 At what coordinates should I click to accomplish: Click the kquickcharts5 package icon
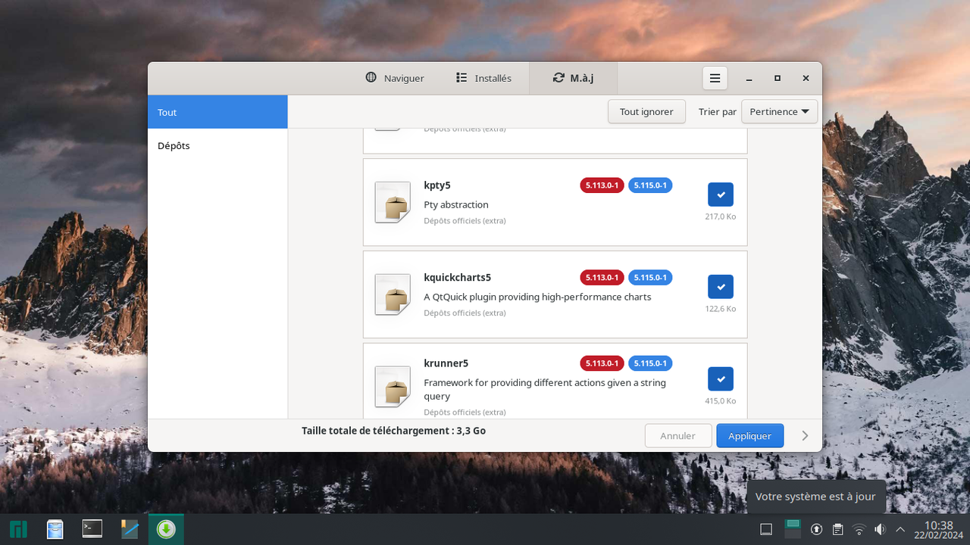click(x=393, y=294)
